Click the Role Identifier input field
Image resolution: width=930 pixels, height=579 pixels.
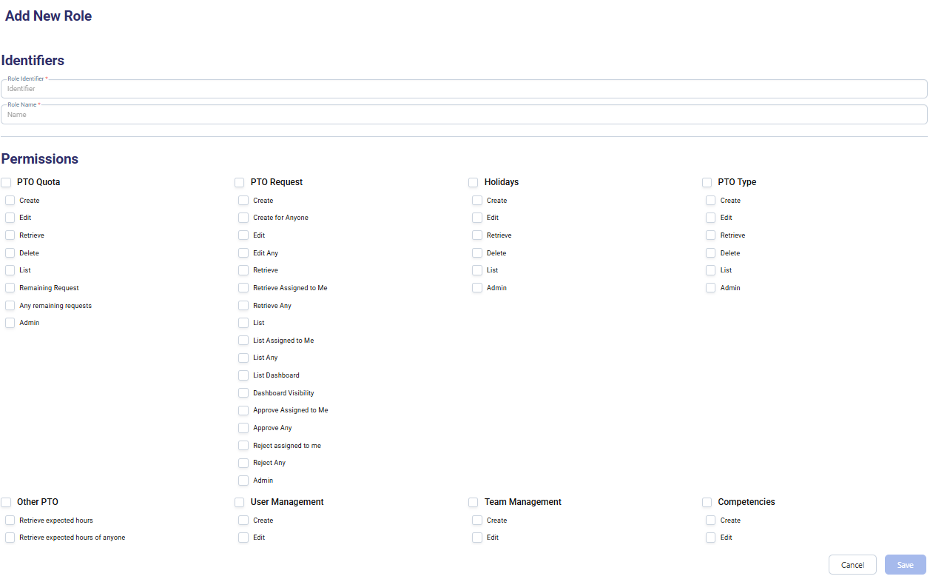tap(464, 89)
